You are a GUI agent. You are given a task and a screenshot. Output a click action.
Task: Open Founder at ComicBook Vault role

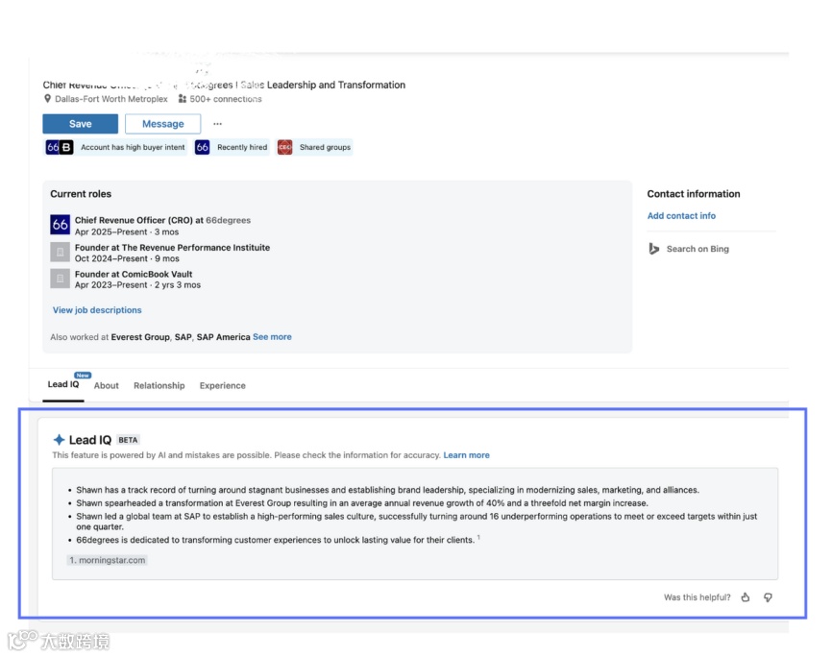pos(134,274)
